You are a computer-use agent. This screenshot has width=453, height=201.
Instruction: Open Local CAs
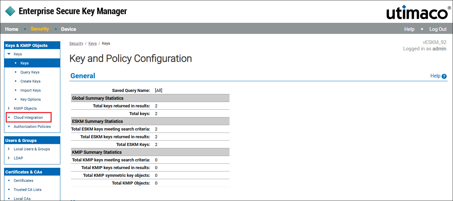pos(22,199)
